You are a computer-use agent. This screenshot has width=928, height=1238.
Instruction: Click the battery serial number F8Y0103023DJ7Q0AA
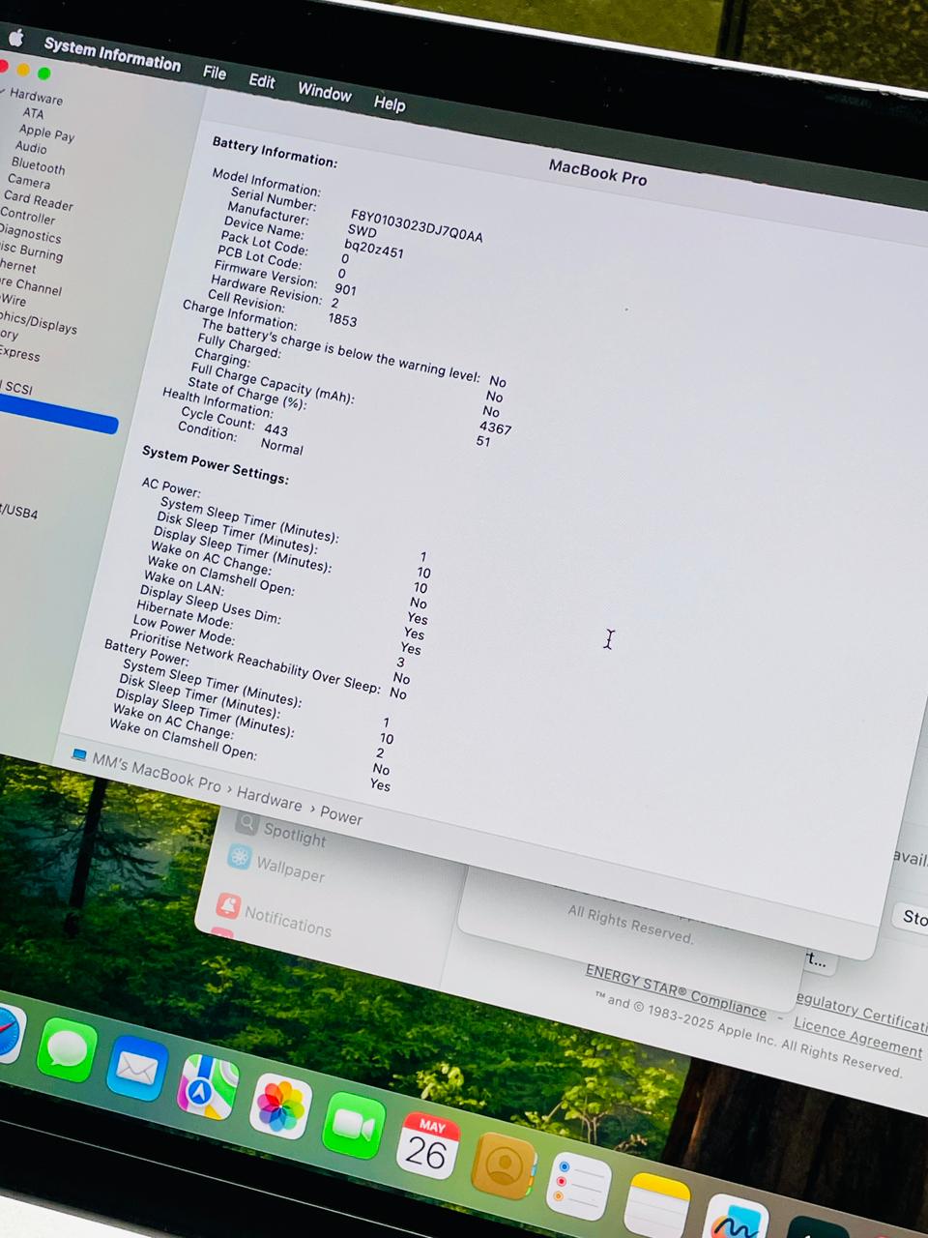(x=417, y=225)
